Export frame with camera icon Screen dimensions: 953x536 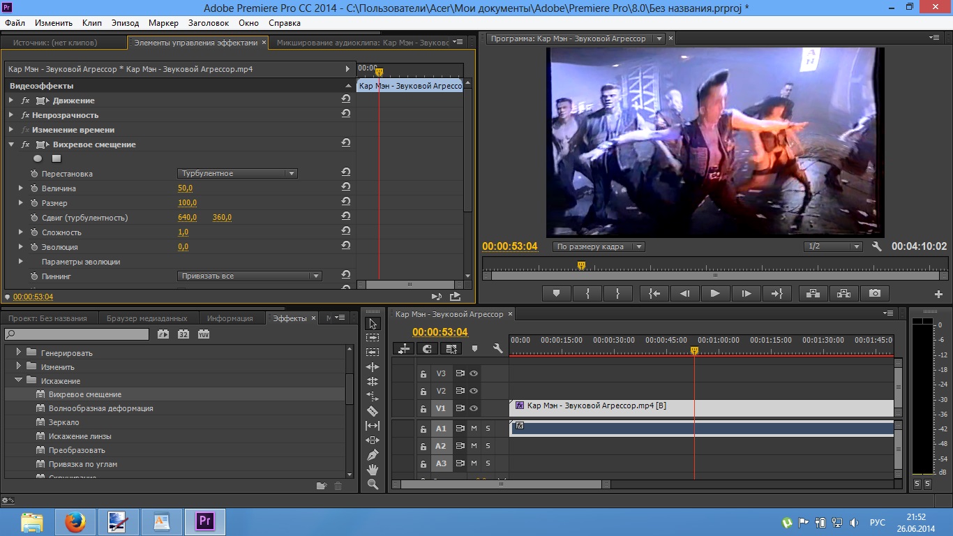pyautogui.click(x=875, y=294)
